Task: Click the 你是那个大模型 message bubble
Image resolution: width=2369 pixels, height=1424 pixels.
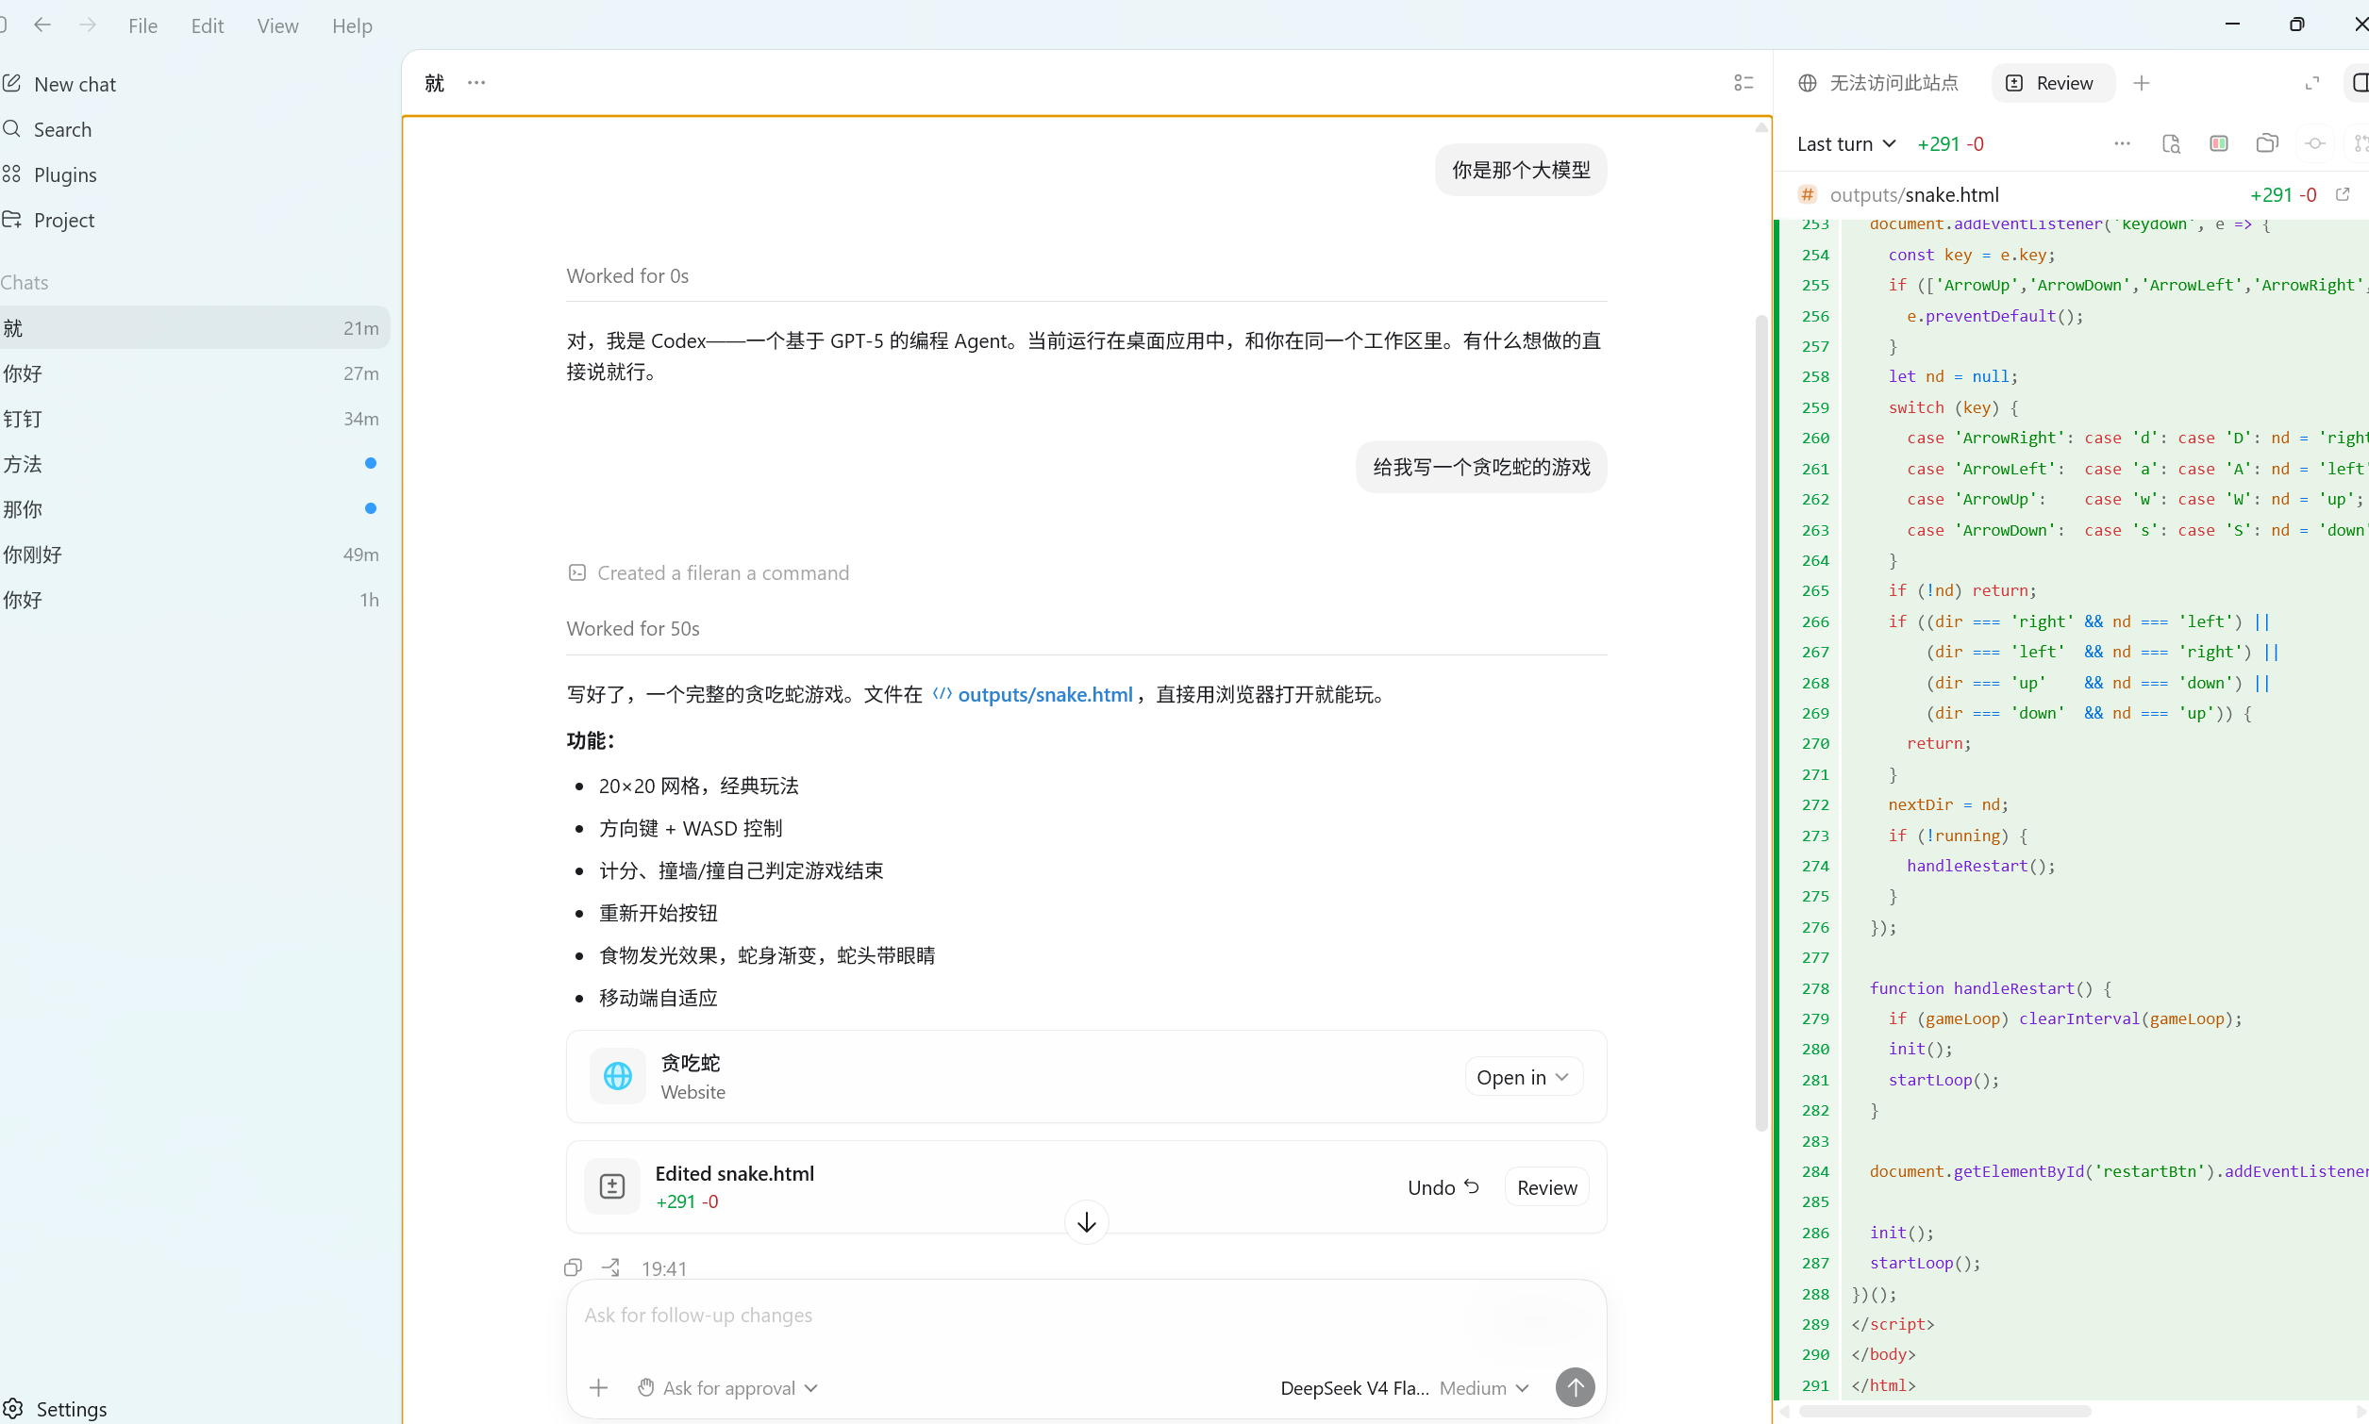Action: pos(1521,170)
